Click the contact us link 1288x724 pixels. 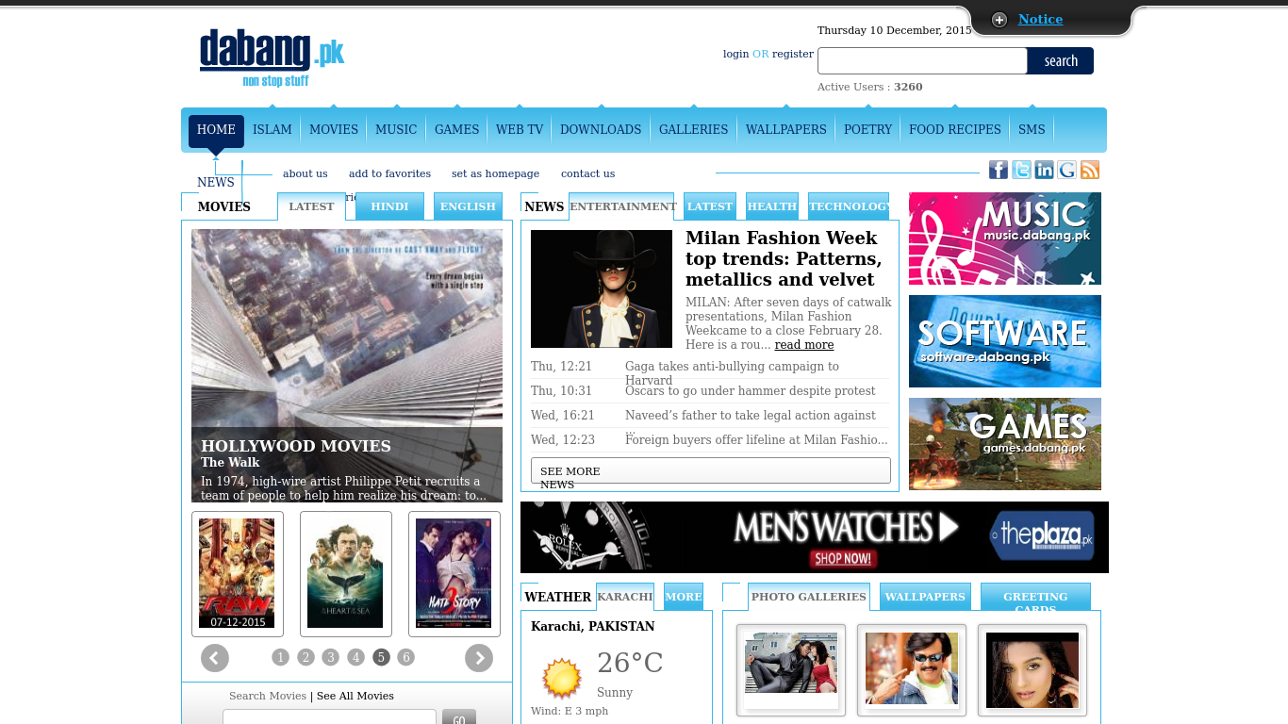click(588, 173)
